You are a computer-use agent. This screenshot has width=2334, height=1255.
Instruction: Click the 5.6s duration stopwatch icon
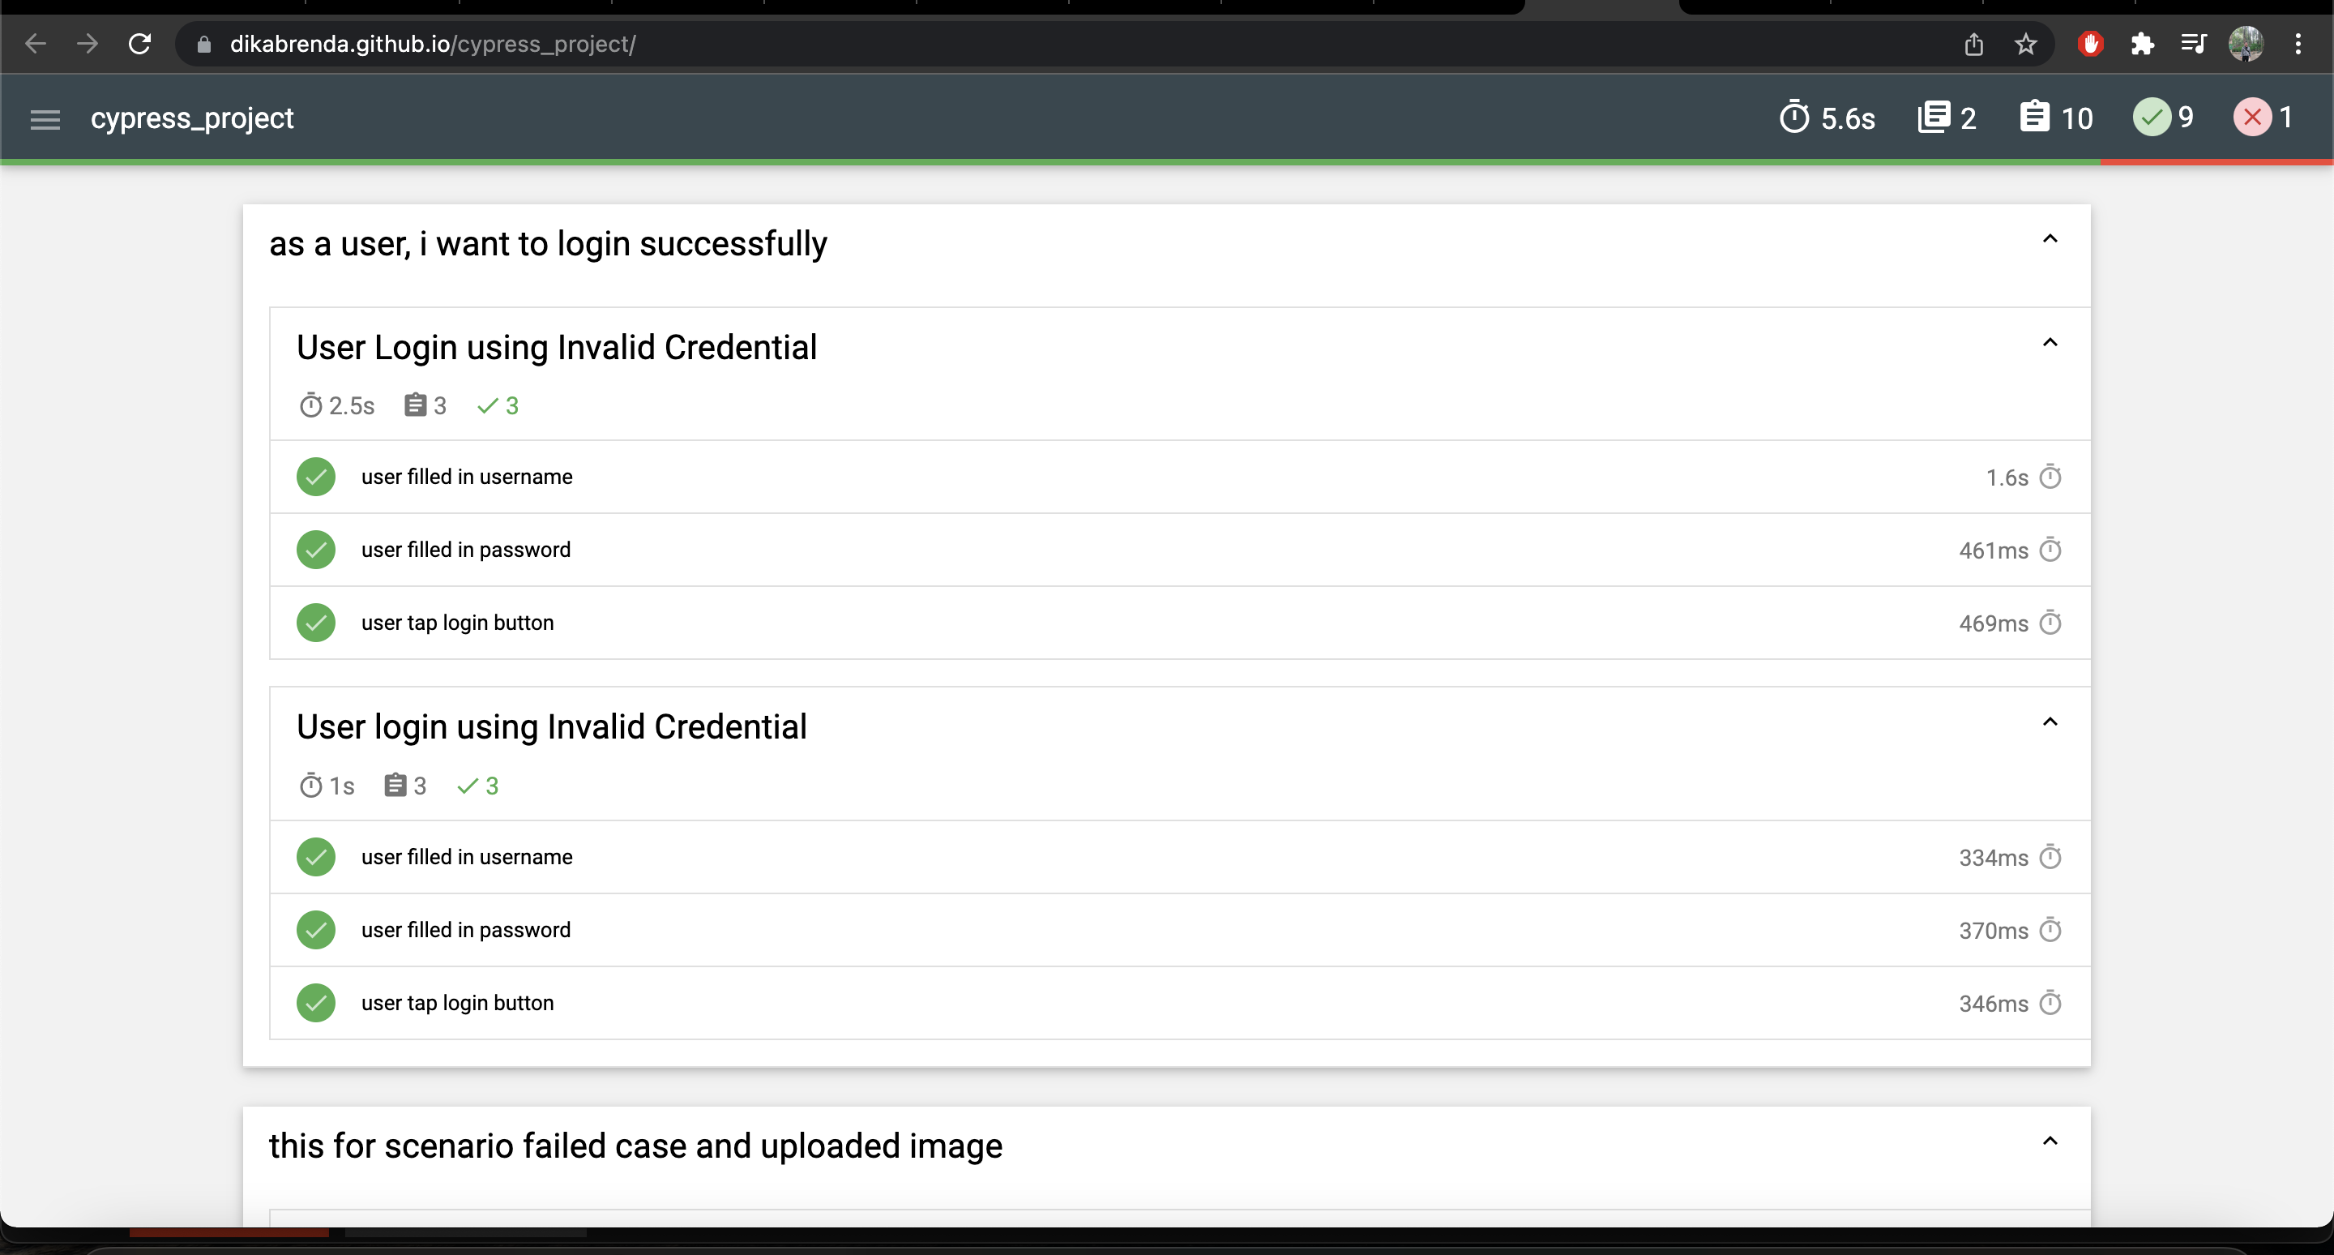coord(1794,118)
